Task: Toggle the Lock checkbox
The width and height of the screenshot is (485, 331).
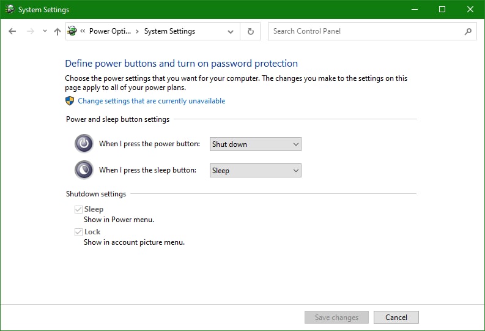Action: (x=78, y=232)
